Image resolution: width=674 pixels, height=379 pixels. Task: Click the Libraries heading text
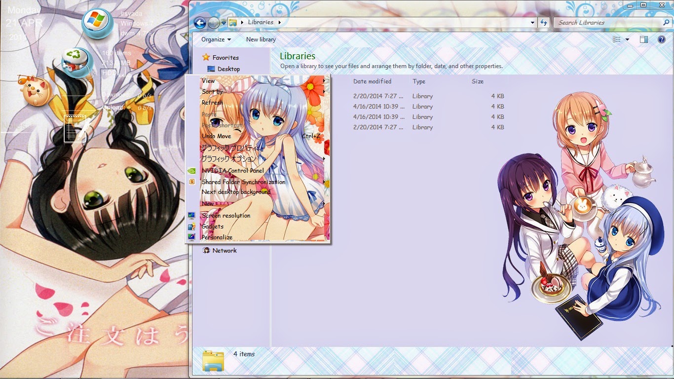pyautogui.click(x=298, y=56)
